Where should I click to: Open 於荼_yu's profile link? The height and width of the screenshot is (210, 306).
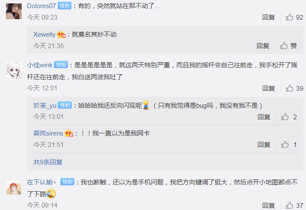[45, 105]
